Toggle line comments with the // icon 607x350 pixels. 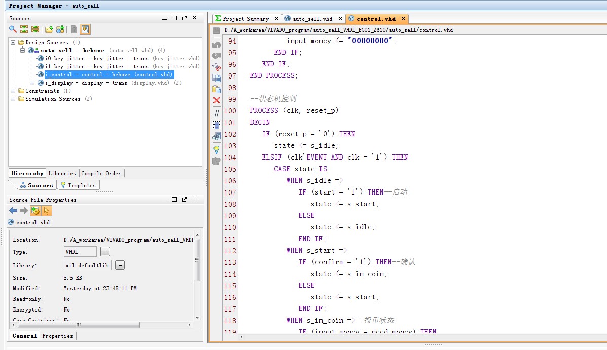(217, 114)
